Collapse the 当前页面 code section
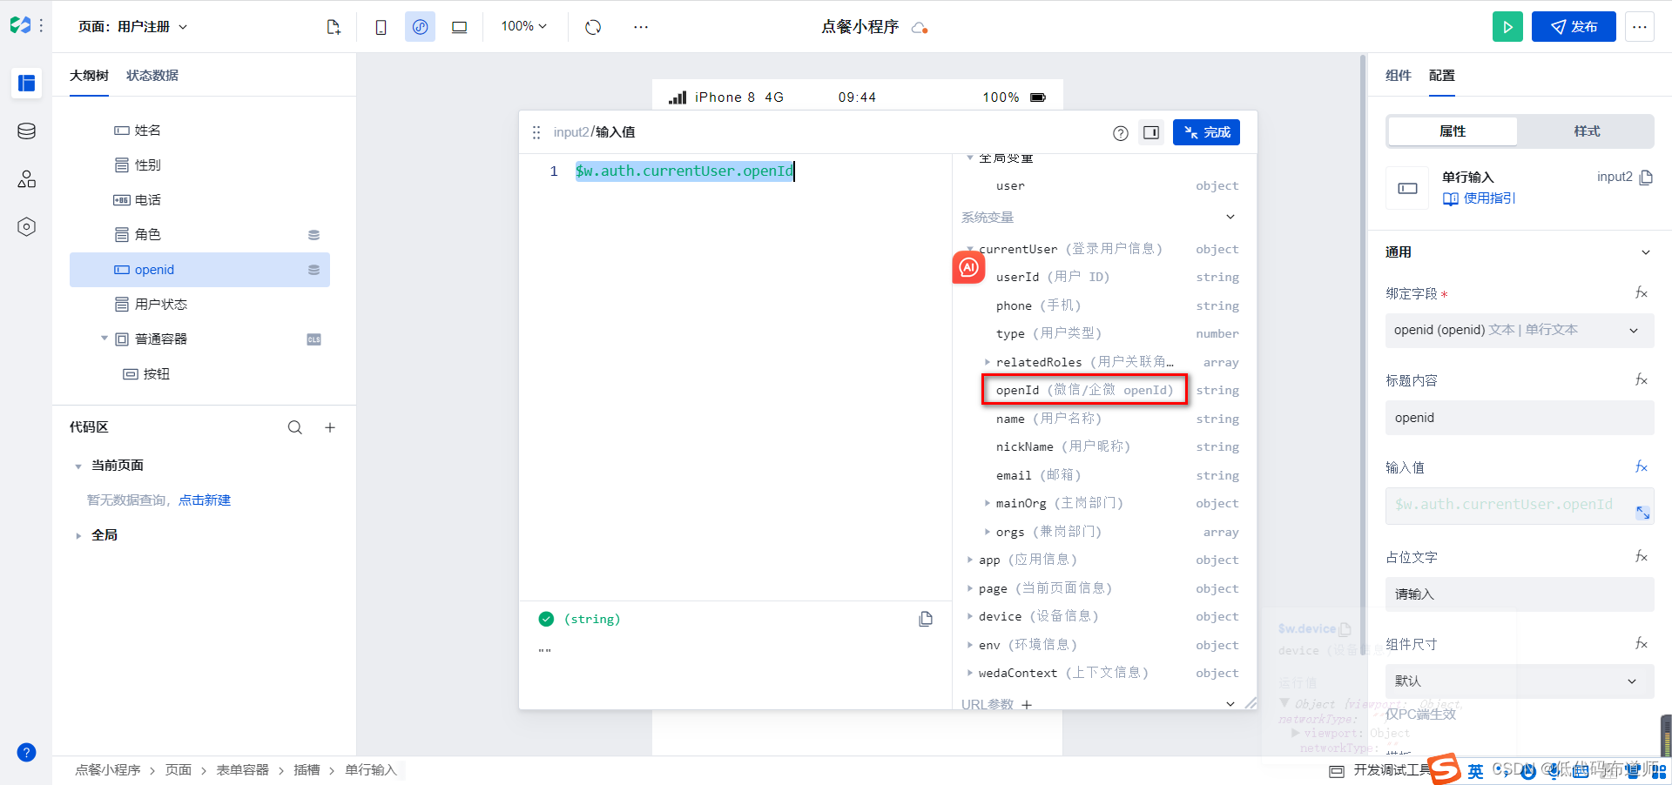The height and width of the screenshot is (785, 1672). point(78,466)
